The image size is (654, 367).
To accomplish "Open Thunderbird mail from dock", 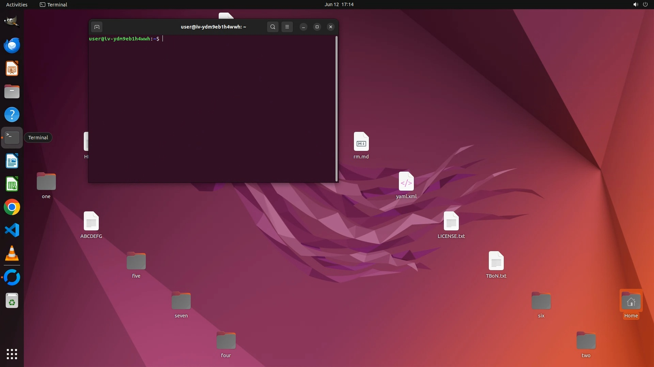I will pyautogui.click(x=12, y=45).
